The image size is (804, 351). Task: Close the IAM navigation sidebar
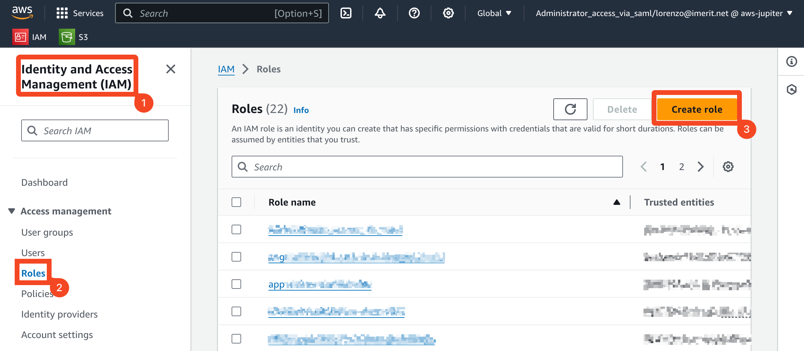click(171, 69)
